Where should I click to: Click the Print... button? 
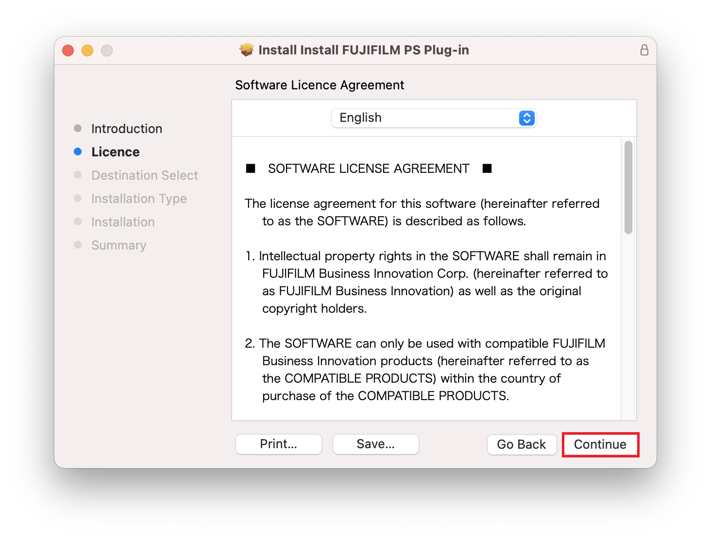tap(279, 444)
